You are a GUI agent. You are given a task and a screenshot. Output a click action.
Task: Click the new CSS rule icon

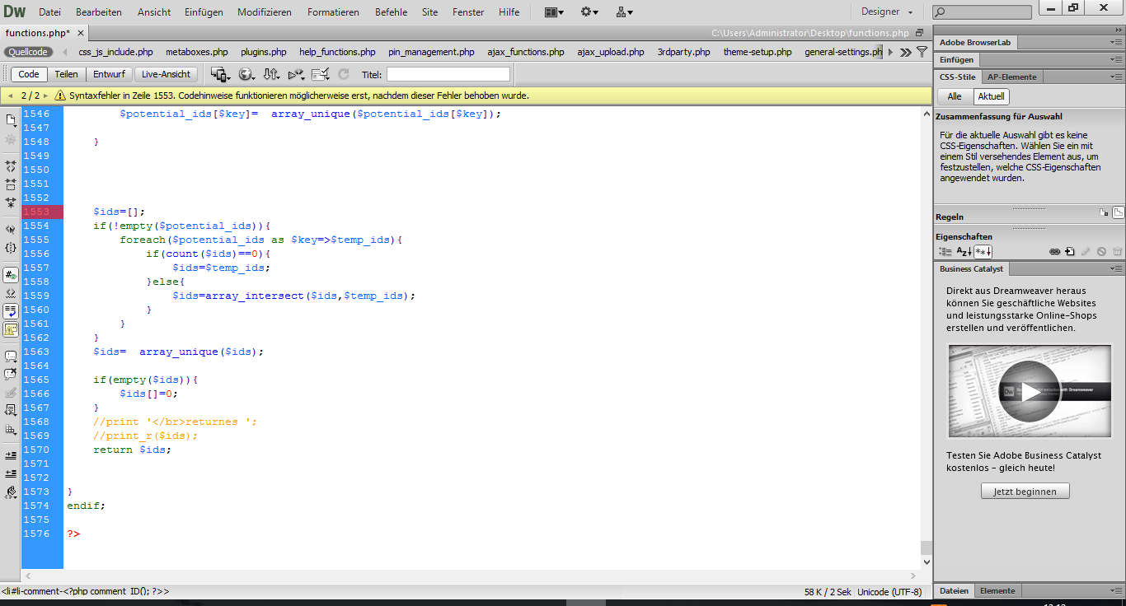pyautogui.click(x=1069, y=251)
